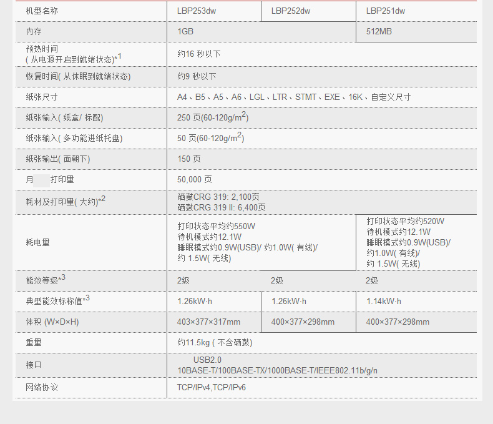
Task: Select the TCP/IPv4,TCP/IPv6 protocol value
Action: point(212,388)
